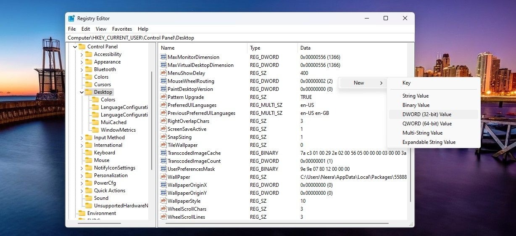Click the PreferredUILanguages multi-string icon
This screenshot has width=516, height=236.
point(164,105)
